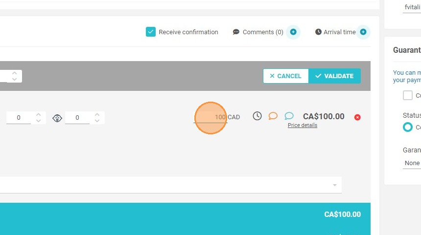
Task: Open the Guarantee dropdown showing None
Action: 412,163
